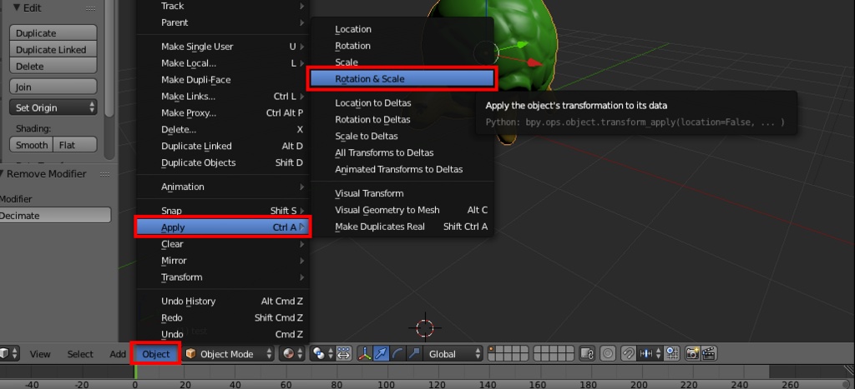Viewport: 855px width, 389px height.
Task: Open the proportional editing circle icon
Action: (x=608, y=354)
